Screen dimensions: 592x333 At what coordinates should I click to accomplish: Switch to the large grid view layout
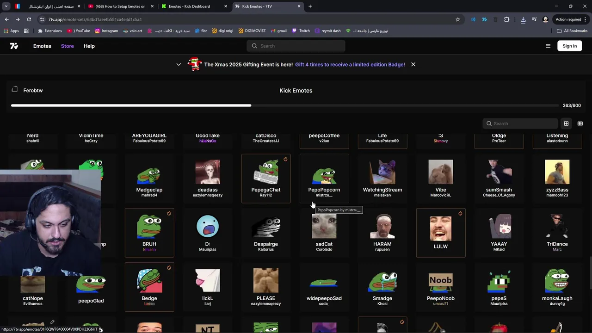click(566, 123)
